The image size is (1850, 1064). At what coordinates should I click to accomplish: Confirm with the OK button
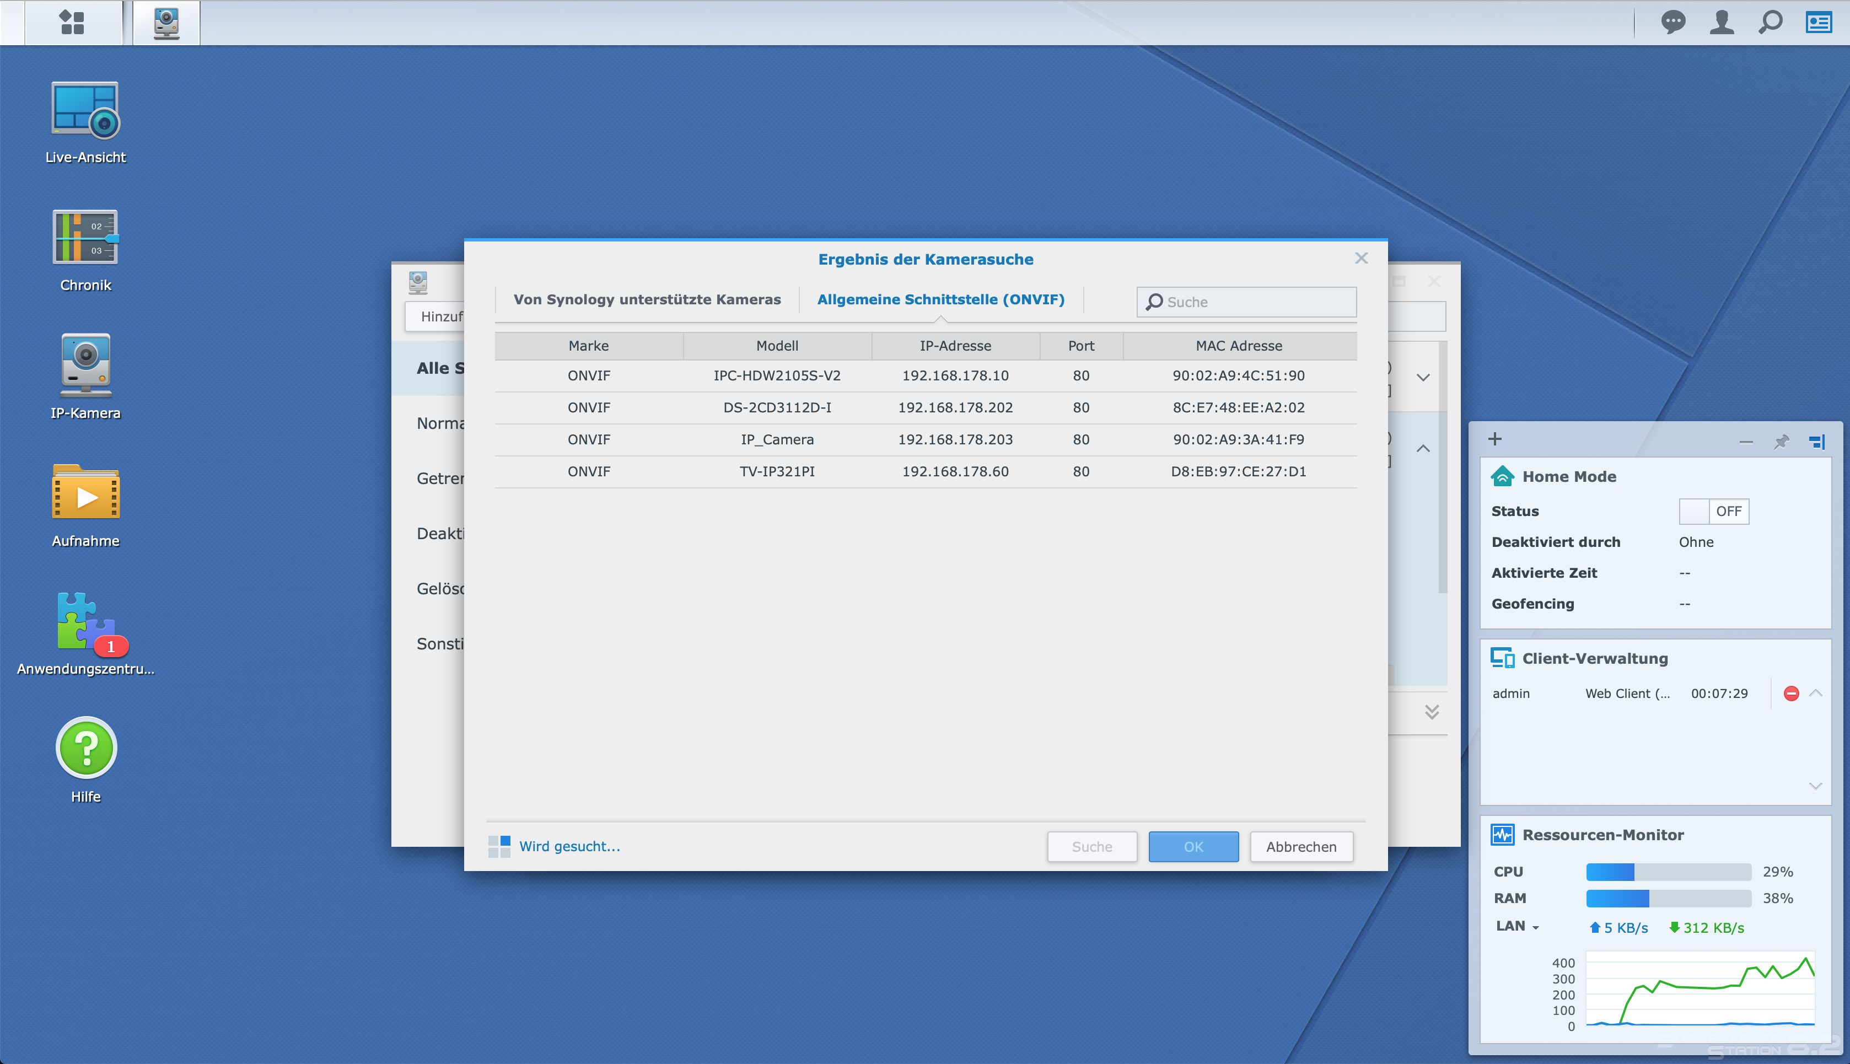pos(1193,846)
